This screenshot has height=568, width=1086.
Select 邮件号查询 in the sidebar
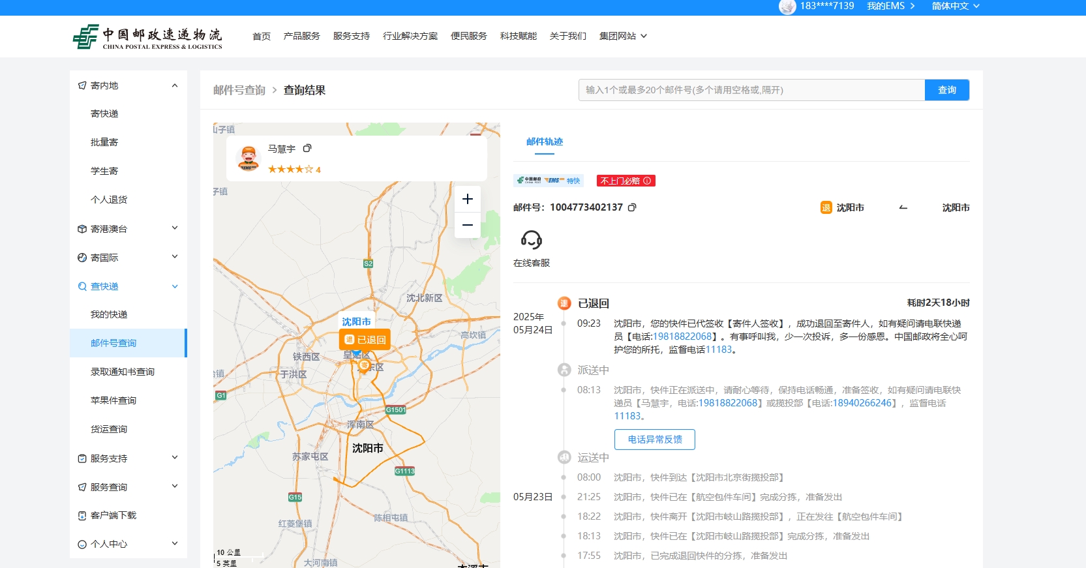(128, 343)
